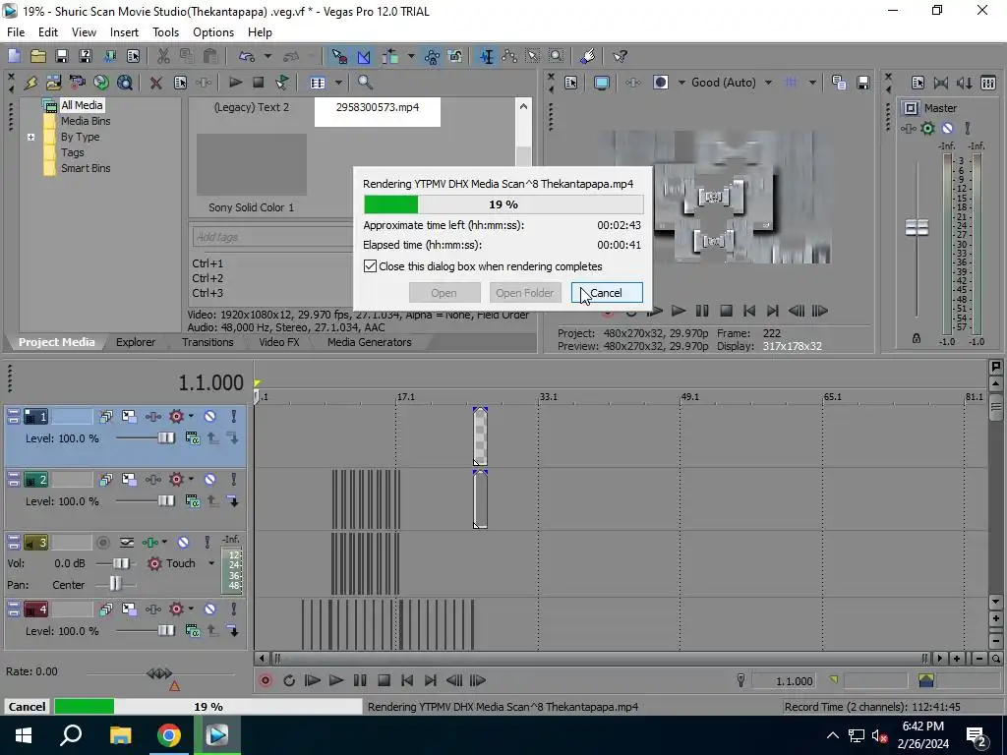Click the Undo arrow icon
The width and height of the screenshot is (1007, 755).
pyautogui.click(x=247, y=56)
